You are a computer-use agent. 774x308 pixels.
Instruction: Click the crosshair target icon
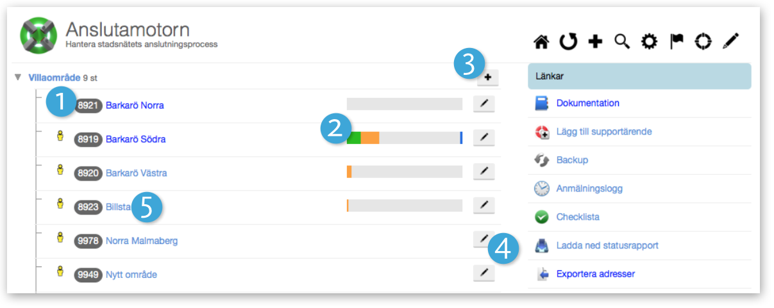(703, 42)
